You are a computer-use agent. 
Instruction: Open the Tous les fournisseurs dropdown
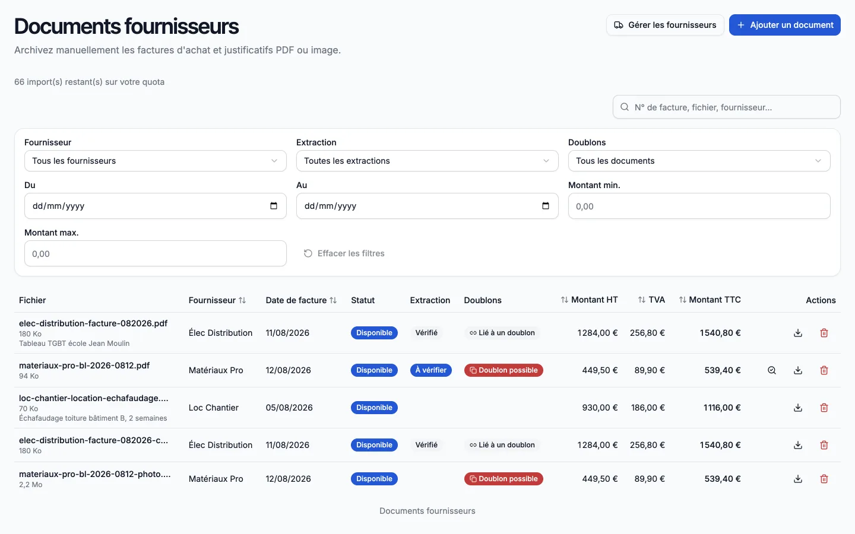point(156,161)
